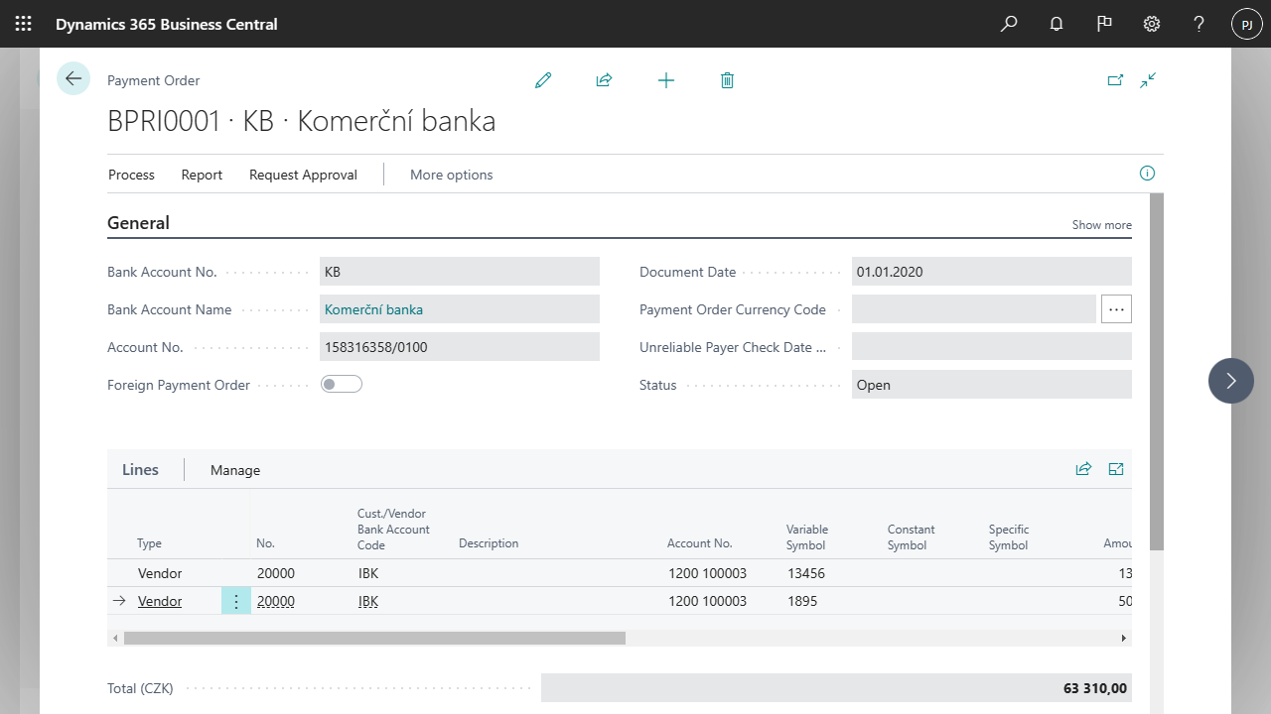Image resolution: width=1271 pixels, height=714 pixels.
Task: Maximize the Lines section
Action: (x=1116, y=469)
